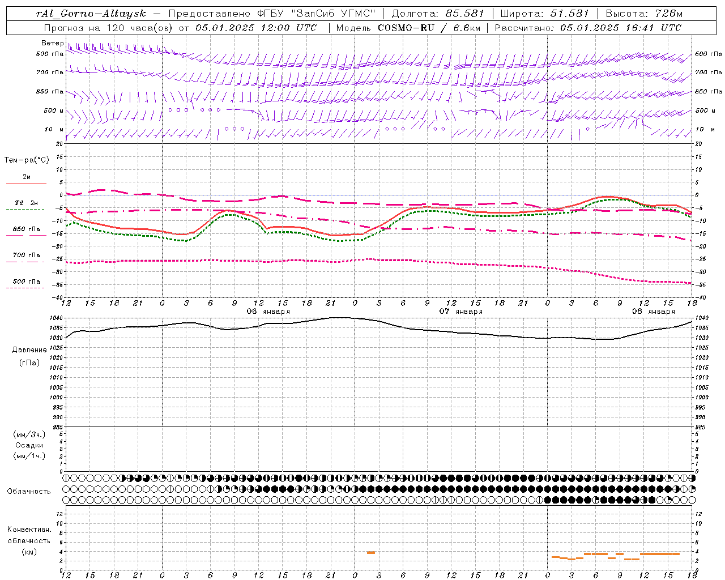Click the 2м temperature legend entry
This screenshot has width=725, height=580.
pyautogui.click(x=27, y=177)
